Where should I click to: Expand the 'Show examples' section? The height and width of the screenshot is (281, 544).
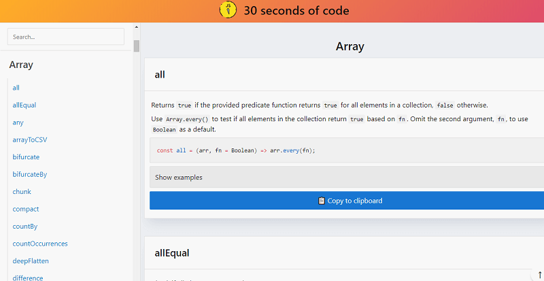tap(347, 177)
